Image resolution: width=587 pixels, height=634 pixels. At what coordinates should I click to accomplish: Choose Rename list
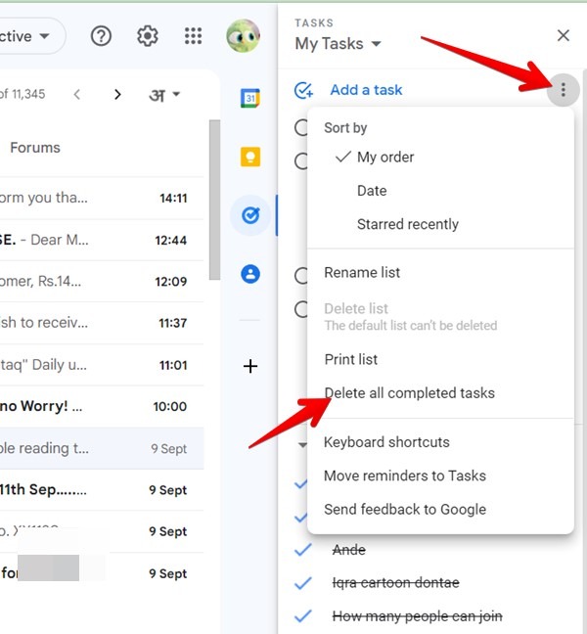[440, 273]
